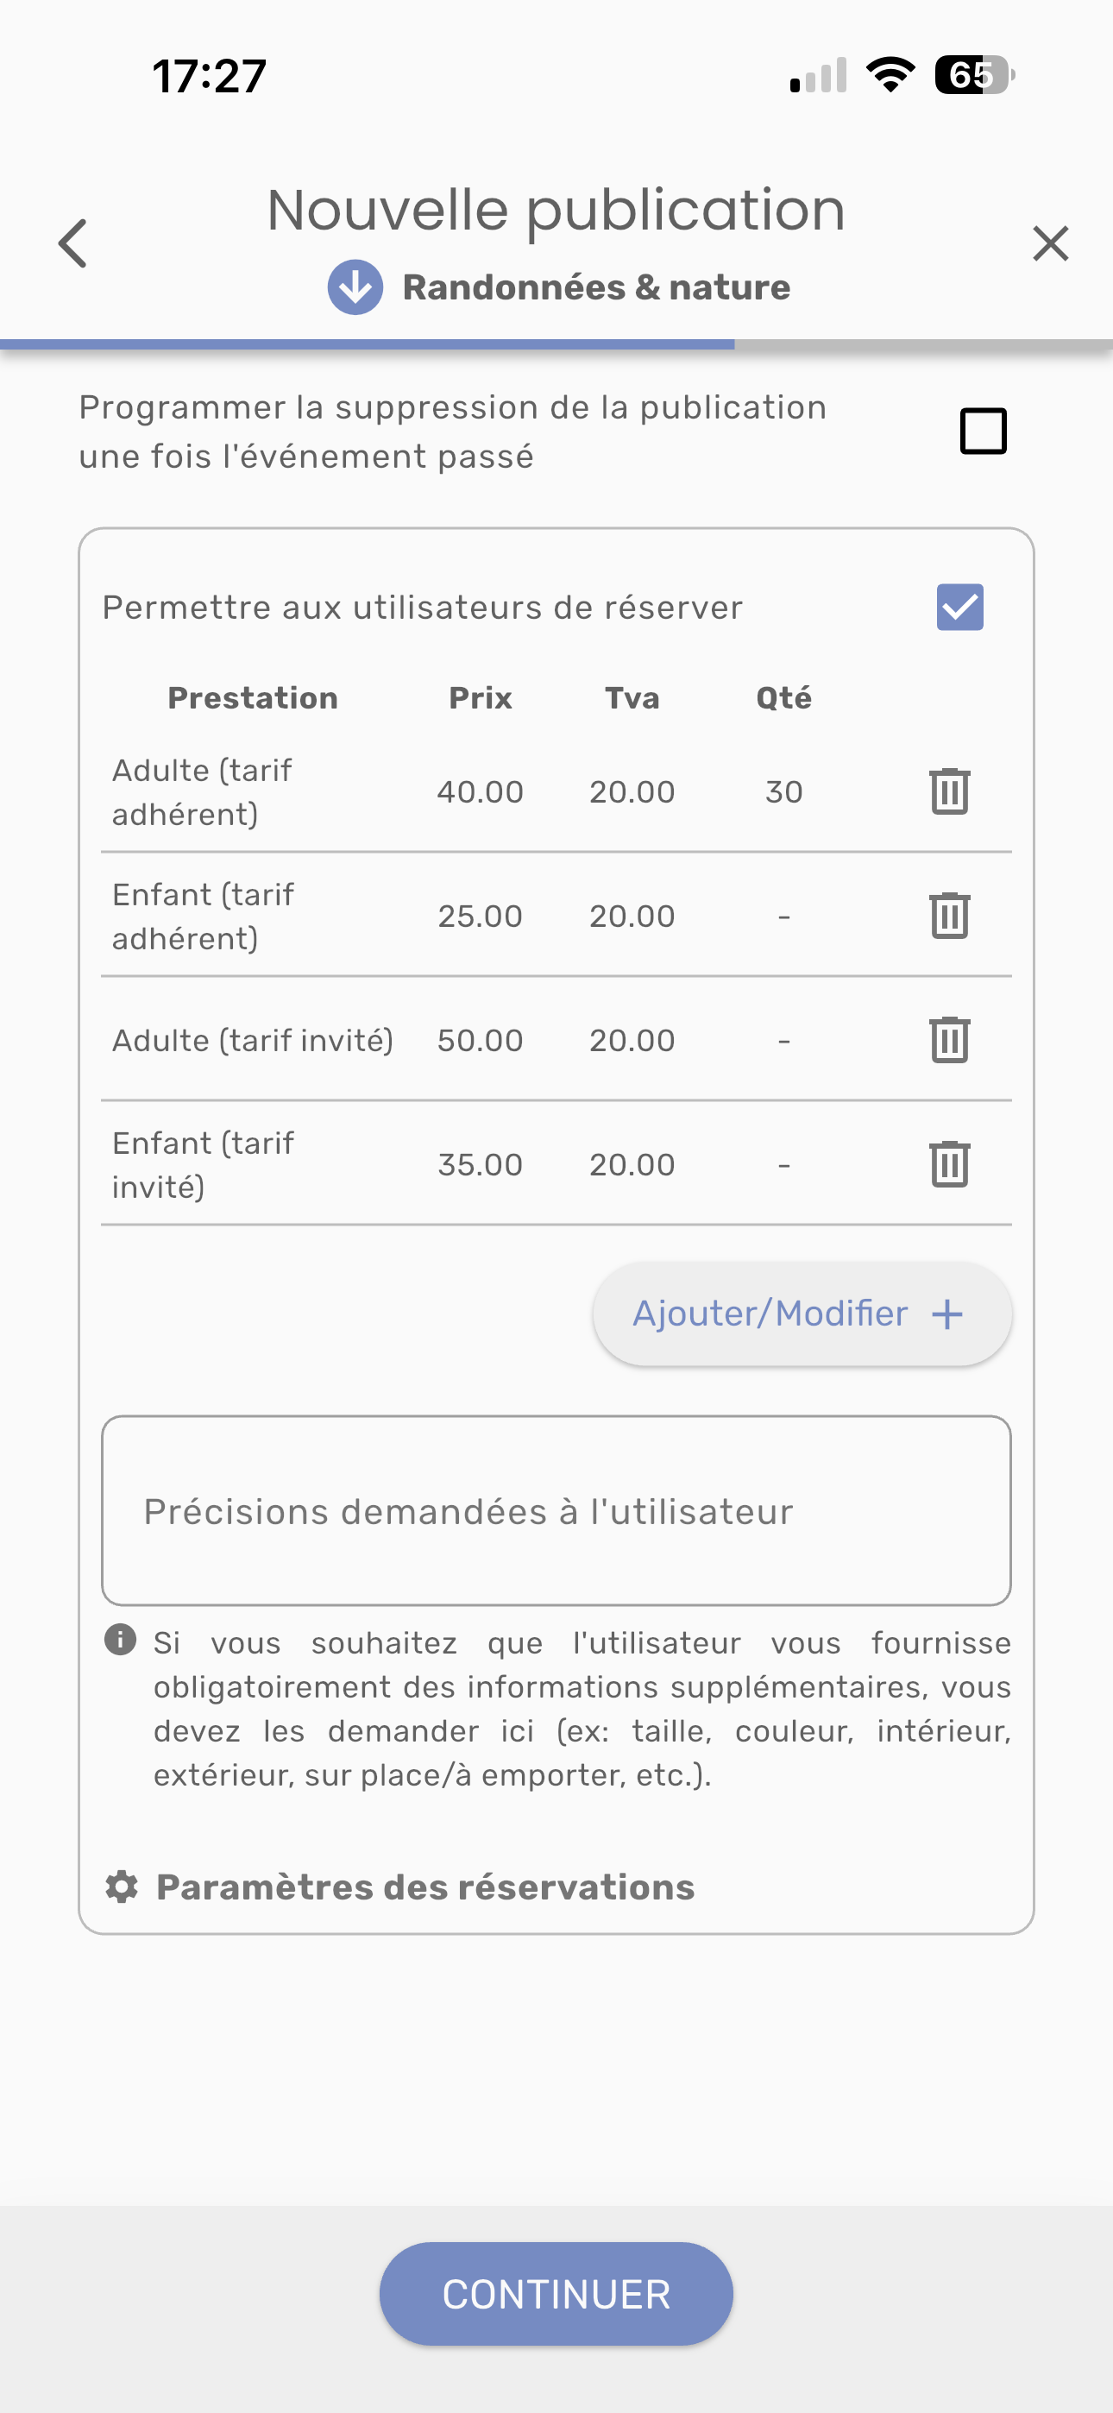Viewport: 1113px width, 2413px height.
Task: Expand Paramètres des réservations section
Action: coord(425,1887)
